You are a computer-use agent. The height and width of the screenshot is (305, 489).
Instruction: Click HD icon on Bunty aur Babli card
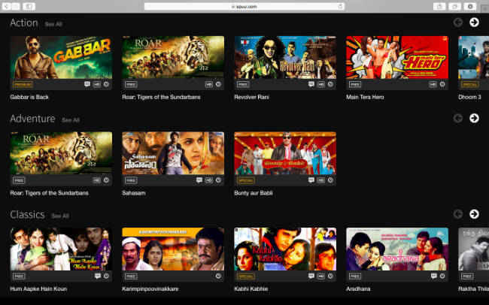click(x=321, y=180)
